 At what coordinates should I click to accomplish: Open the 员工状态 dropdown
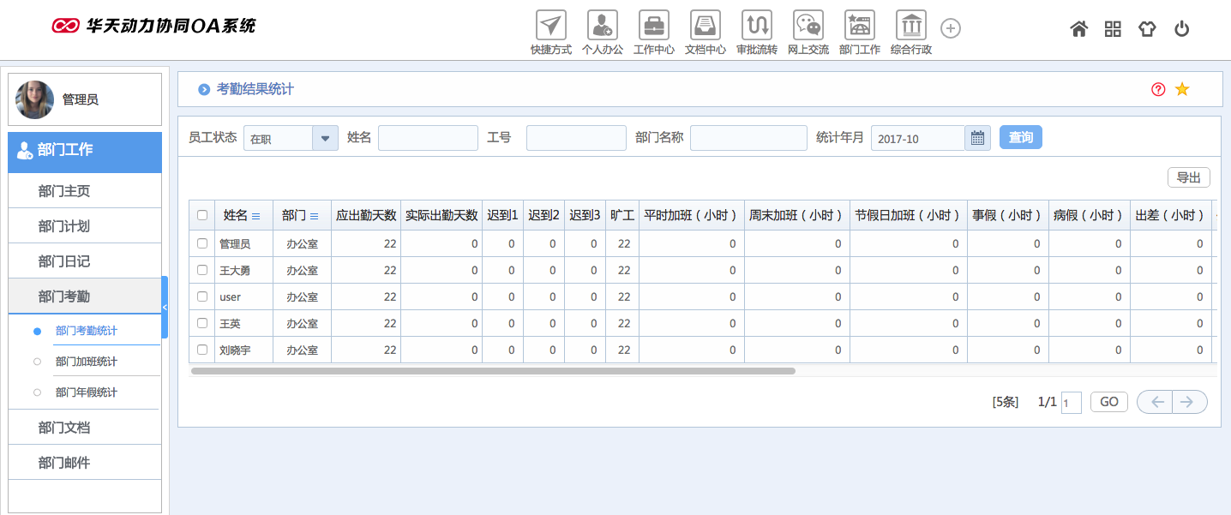(x=325, y=137)
